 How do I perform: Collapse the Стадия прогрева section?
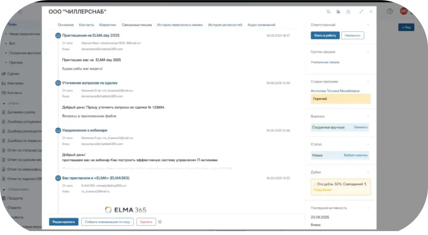point(369,82)
